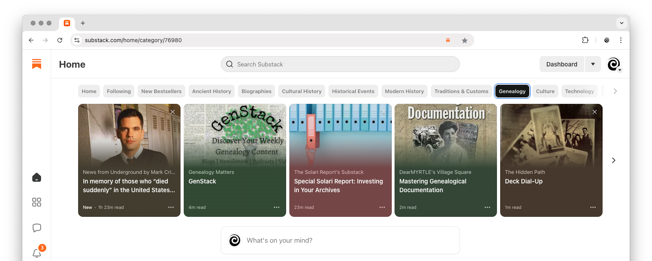The width and height of the screenshot is (652, 261).
Task: Click the site info icon in address bar
Action: 77,40
